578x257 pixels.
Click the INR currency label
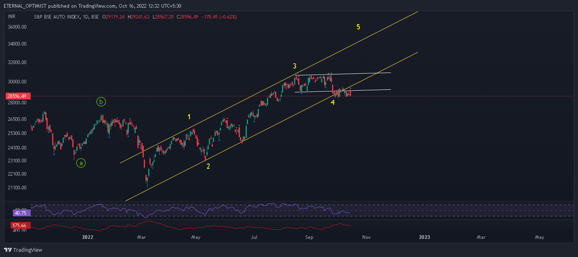coord(12,17)
